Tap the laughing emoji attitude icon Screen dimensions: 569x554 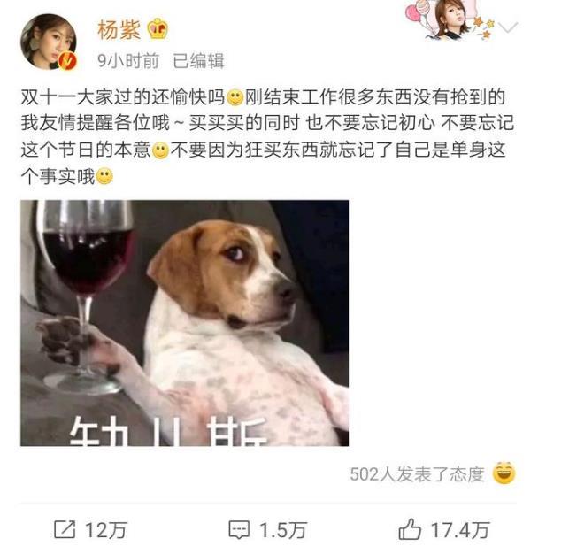504,473
